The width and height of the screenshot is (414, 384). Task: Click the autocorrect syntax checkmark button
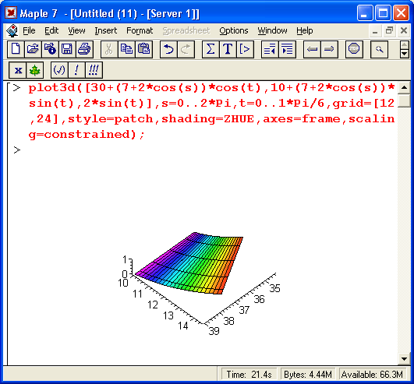pos(59,70)
